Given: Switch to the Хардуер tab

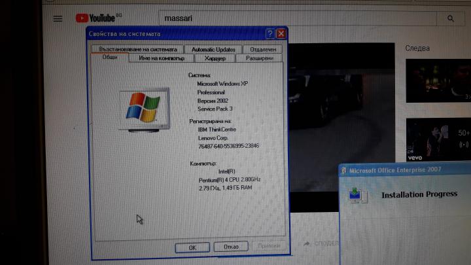Looking at the screenshot, I should point(215,58).
